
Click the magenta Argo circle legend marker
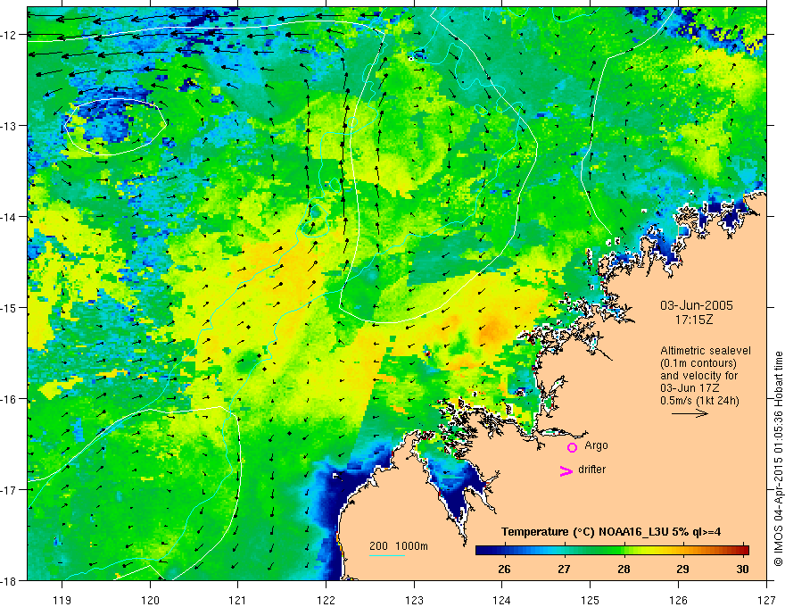[x=572, y=447]
